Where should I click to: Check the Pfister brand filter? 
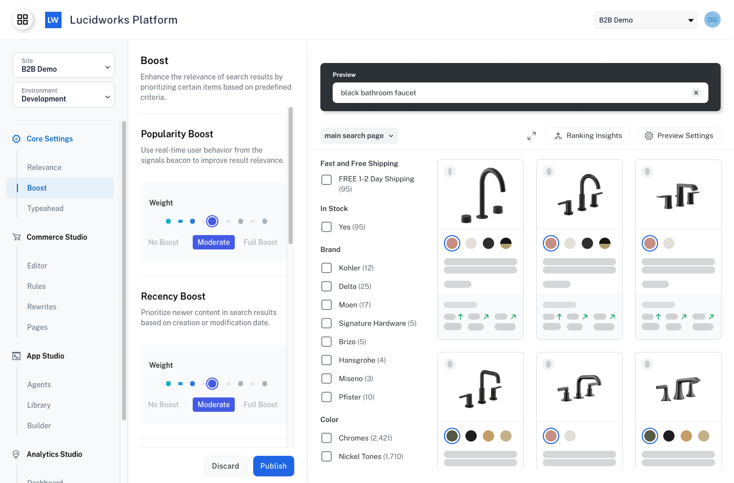pos(327,397)
